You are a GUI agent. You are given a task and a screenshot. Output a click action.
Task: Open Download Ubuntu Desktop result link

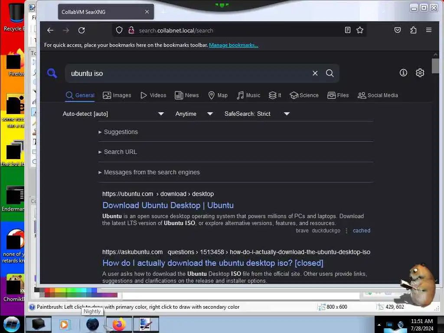pos(168,205)
